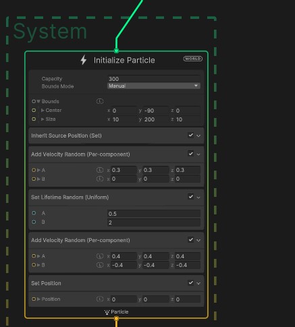Edit the Position x value field

click(124, 299)
